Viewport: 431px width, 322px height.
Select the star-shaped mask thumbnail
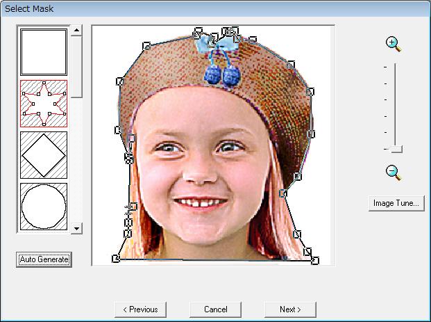(44, 104)
